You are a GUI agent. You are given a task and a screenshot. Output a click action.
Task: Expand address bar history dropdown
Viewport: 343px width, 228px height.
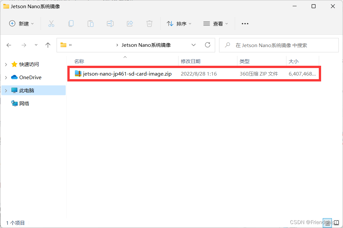[x=194, y=45]
